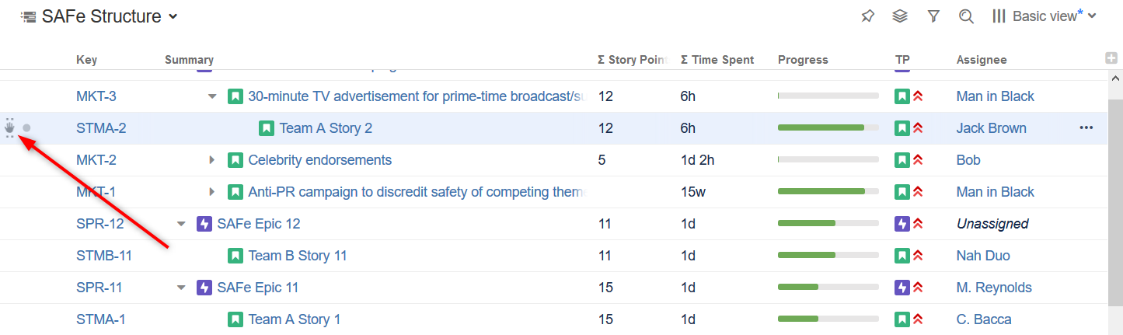1123x335 pixels.
Task: Click the add column plus icon
Action: [x=1111, y=58]
